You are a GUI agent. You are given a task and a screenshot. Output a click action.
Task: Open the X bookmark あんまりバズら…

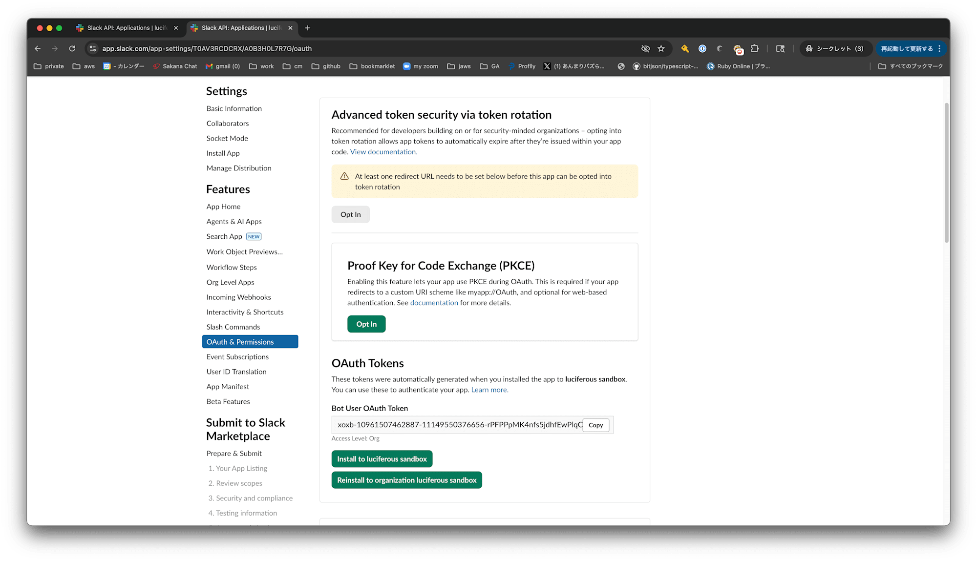574,66
